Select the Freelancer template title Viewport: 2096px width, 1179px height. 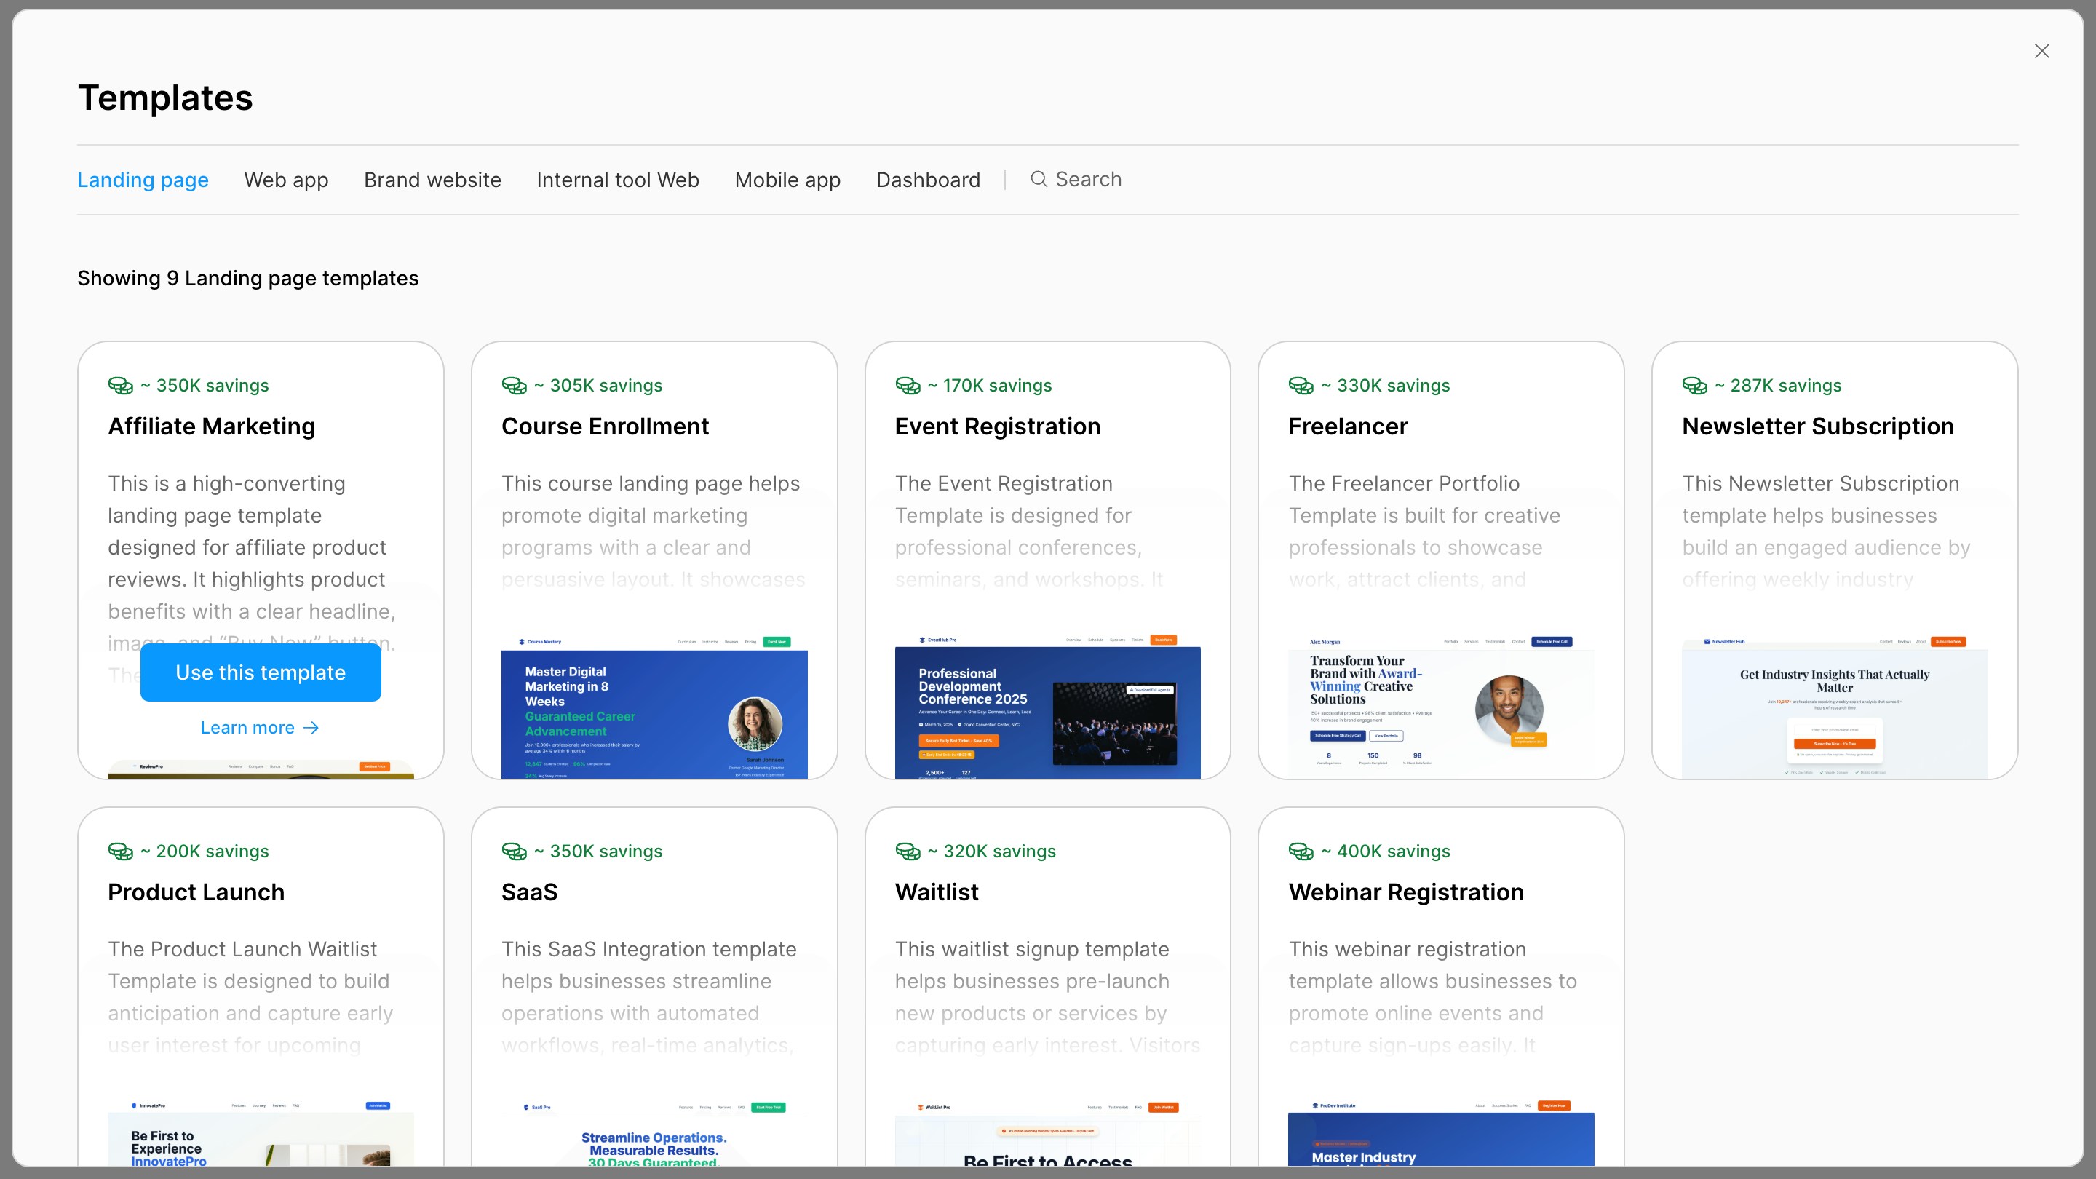1349,426
